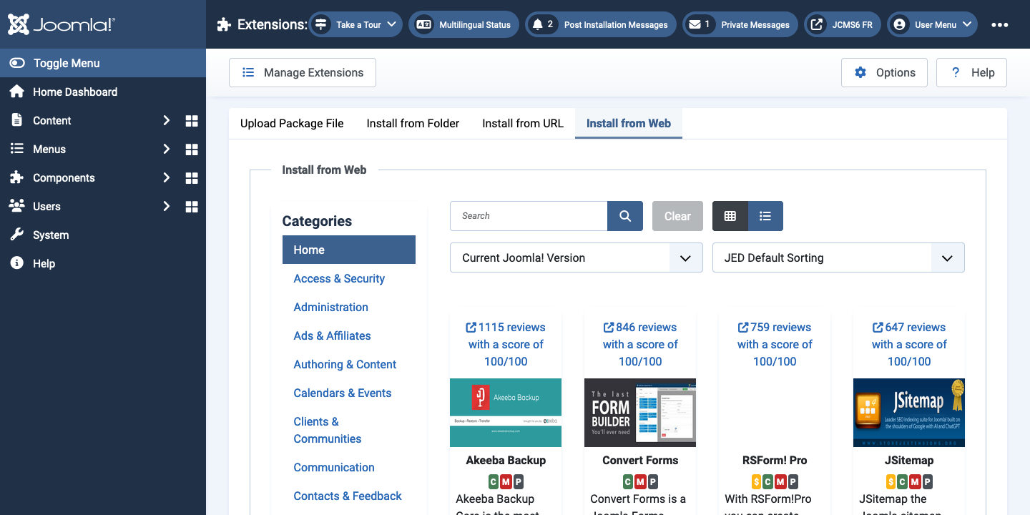The height and width of the screenshot is (515, 1030).
Task: Open Content dashboard grid icon
Action: pos(192,121)
